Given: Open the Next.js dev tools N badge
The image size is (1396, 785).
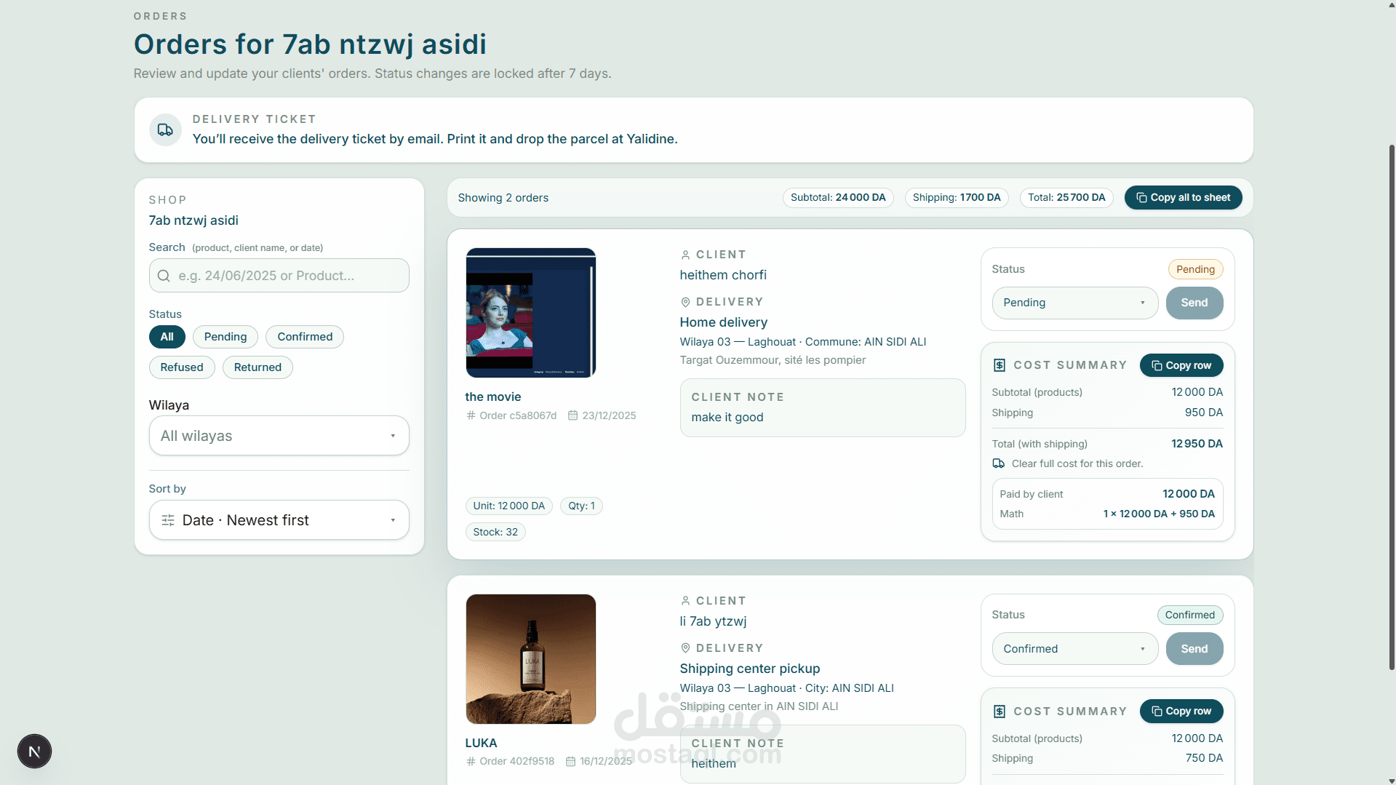Looking at the screenshot, I should (34, 751).
